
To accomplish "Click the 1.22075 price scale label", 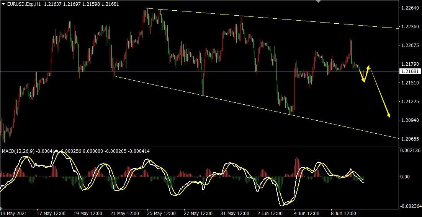I will pyautogui.click(x=410, y=46).
